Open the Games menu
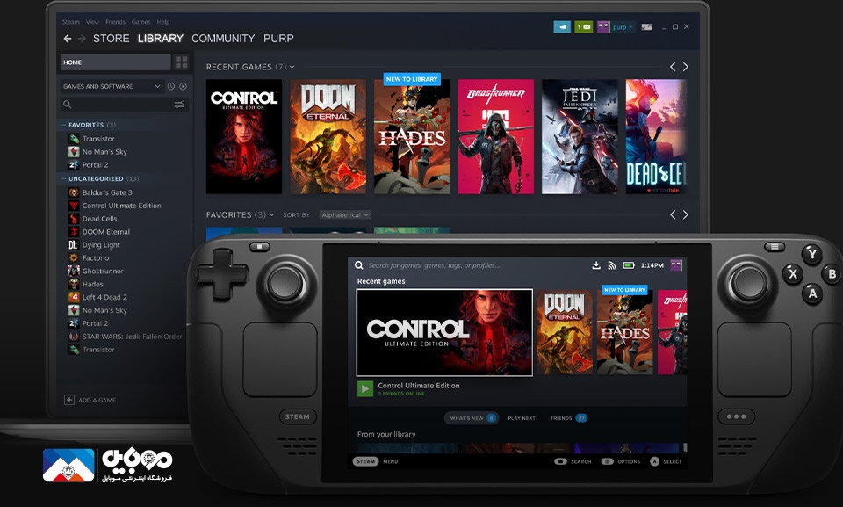The image size is (843, 507). 140,22
